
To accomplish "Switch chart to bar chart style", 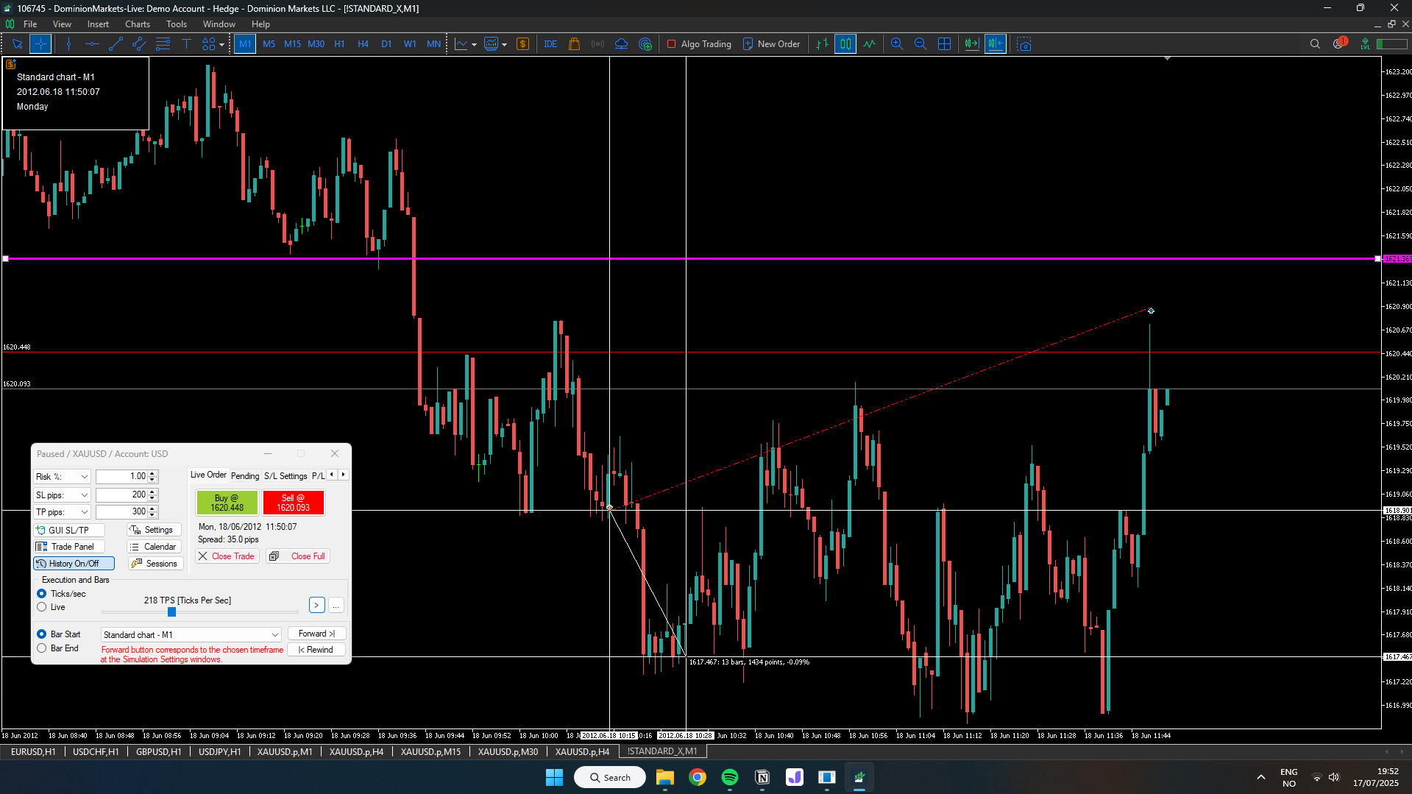I will (x=822, y=44).
